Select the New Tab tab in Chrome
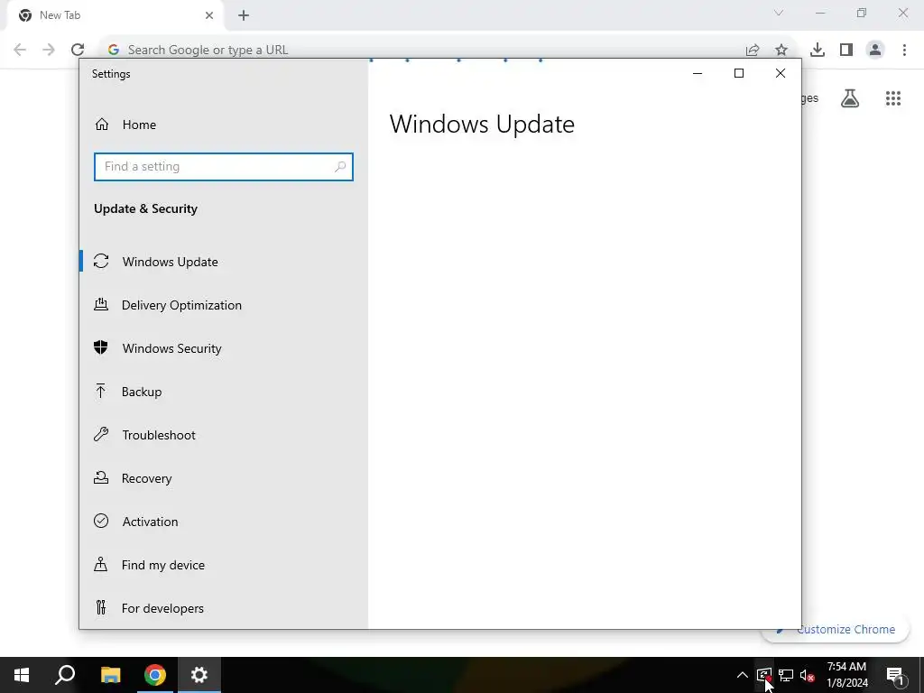This screenshot has width=924, height=693. (116, 15)
